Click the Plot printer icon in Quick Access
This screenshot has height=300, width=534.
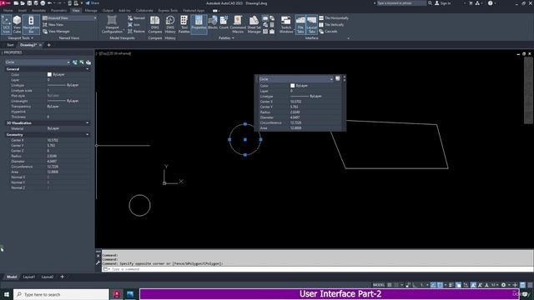[x=43, y=3]
